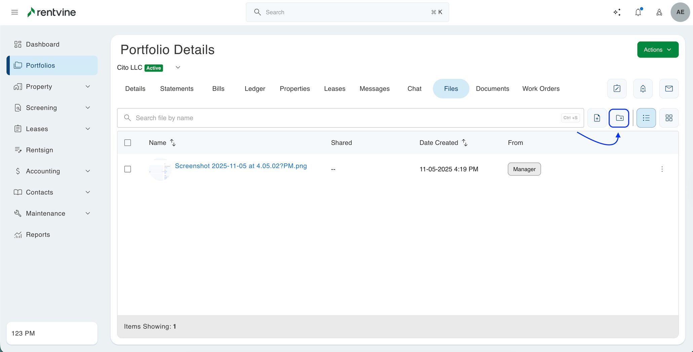Click the new folder icon
Image resolution: width=693 pixels, height=352 pixels.
click(x=619, y=118)
